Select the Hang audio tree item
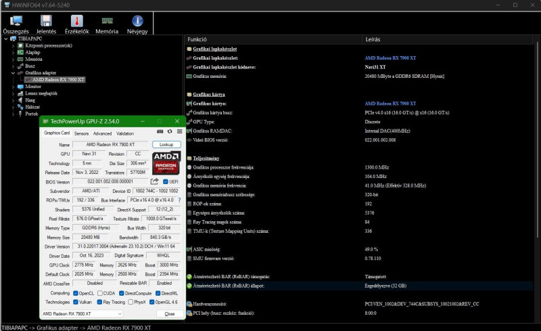Image resolution: width=541 pixels, height=331 pixels. pyautogui.click(x=30, y=100)
